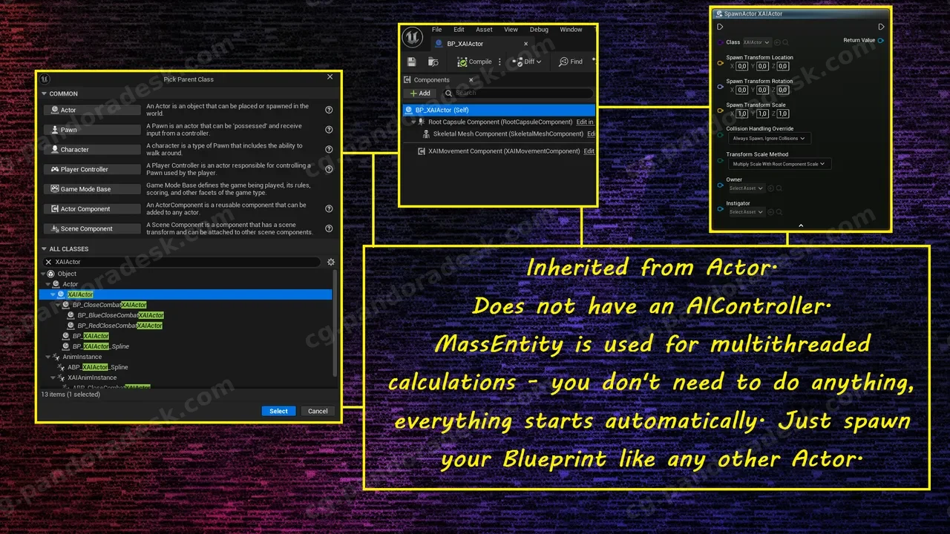Click the Return Value output pin
This screenshot has height=534, width=950.
(881, 40)
